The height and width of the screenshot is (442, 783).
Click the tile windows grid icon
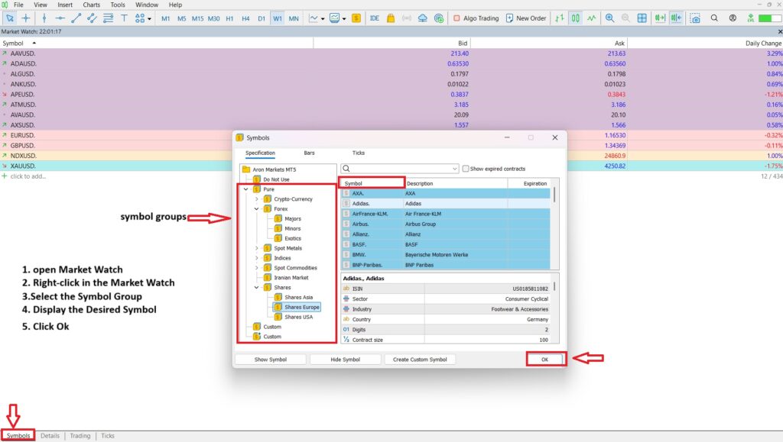pyautogui.click(x=642, y=18)
